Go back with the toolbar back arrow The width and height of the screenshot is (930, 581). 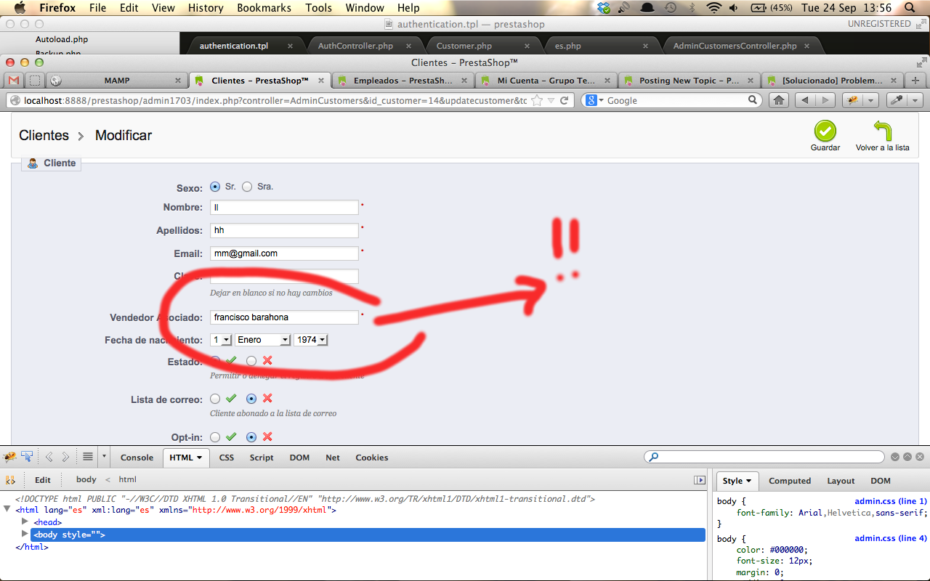pyautogui.click(x=804, y=100)
